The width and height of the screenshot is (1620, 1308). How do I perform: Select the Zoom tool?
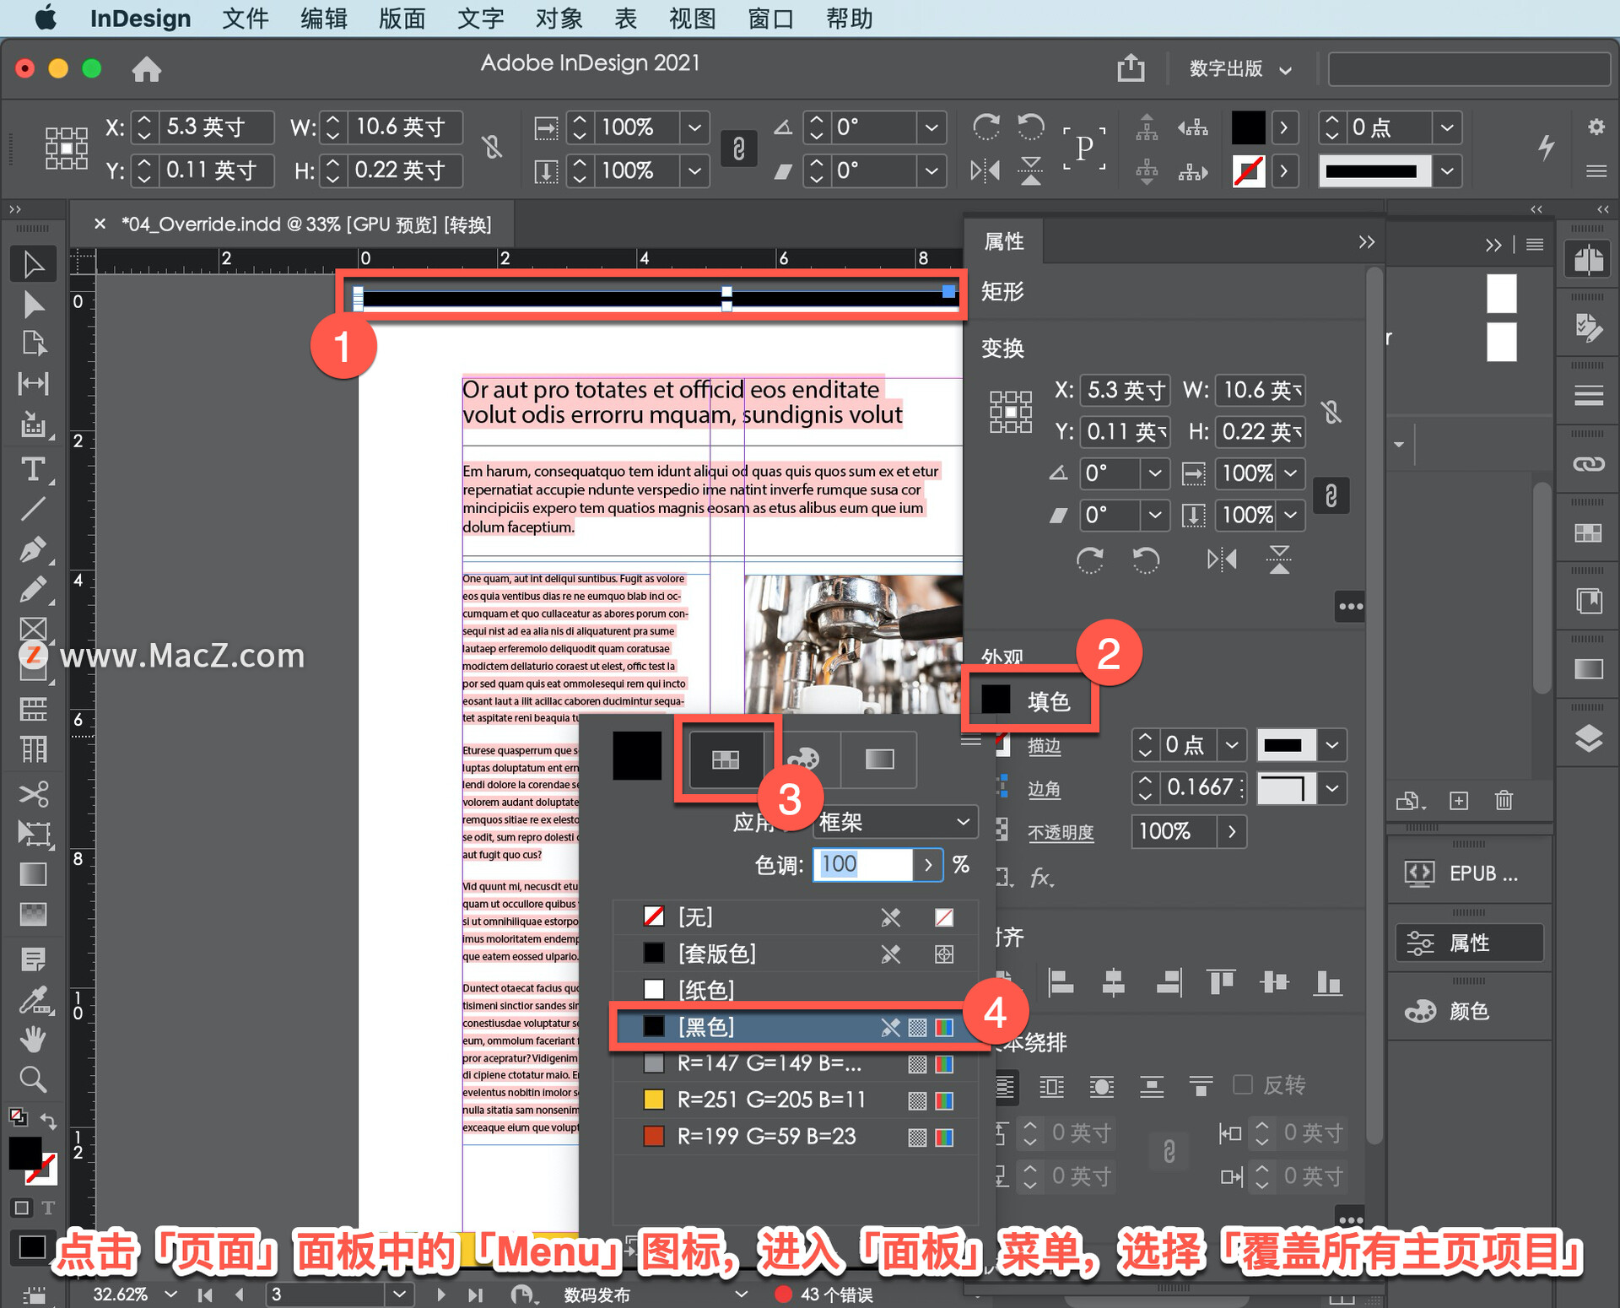point(33,1078)
